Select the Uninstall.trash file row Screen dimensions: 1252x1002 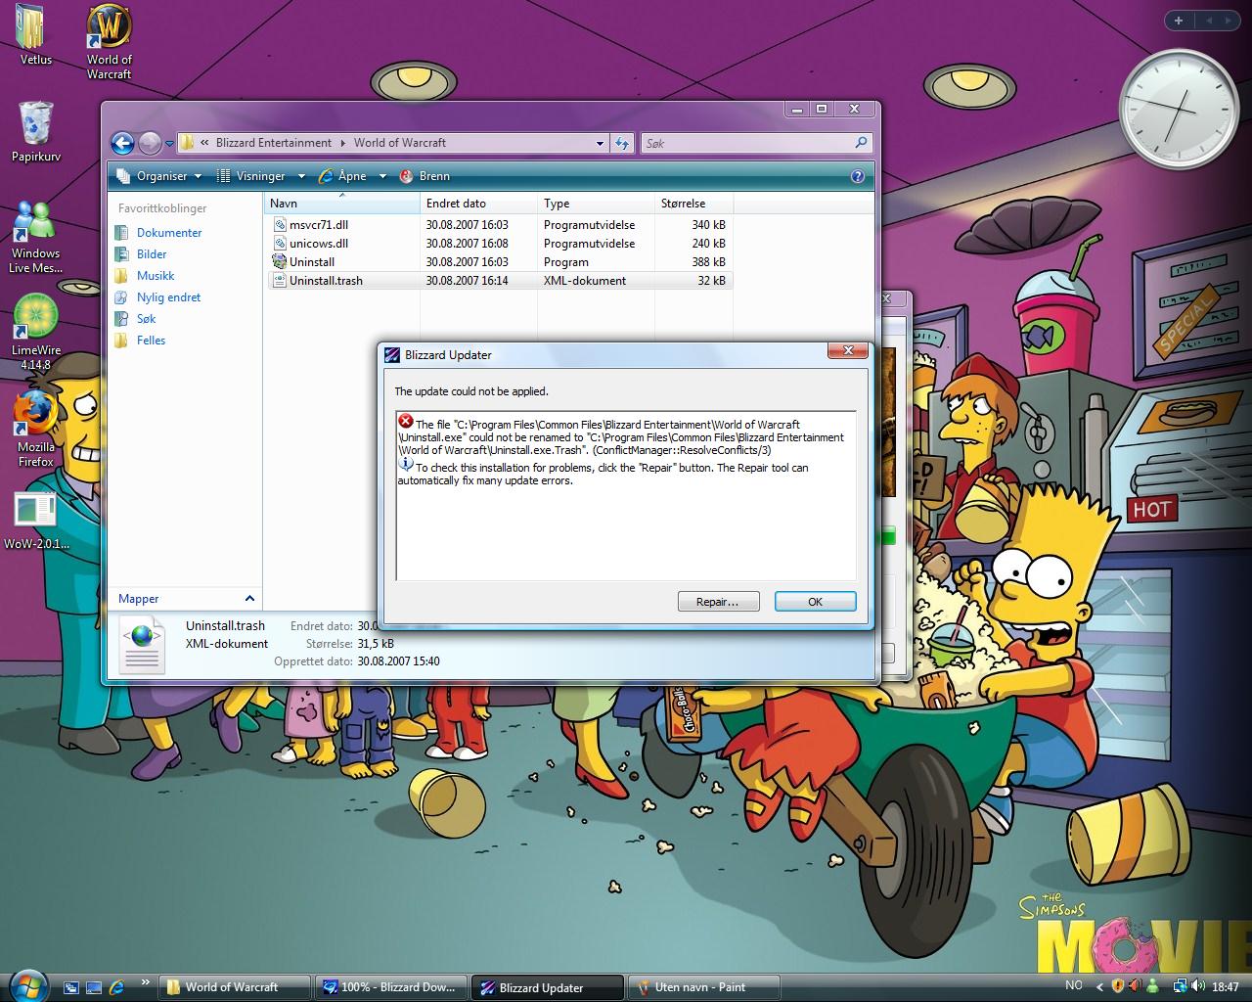coord(499,281)
